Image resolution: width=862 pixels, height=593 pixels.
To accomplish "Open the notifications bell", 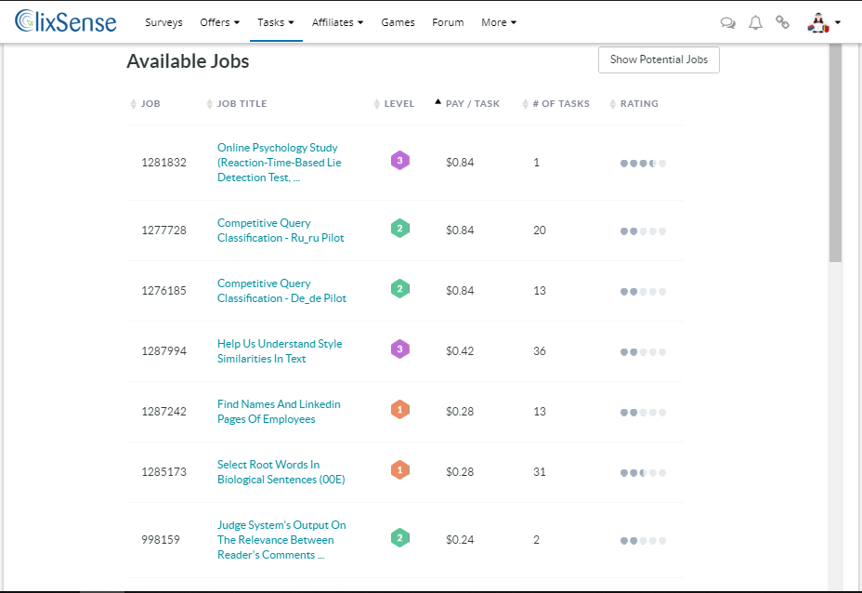I will (756, 22).
